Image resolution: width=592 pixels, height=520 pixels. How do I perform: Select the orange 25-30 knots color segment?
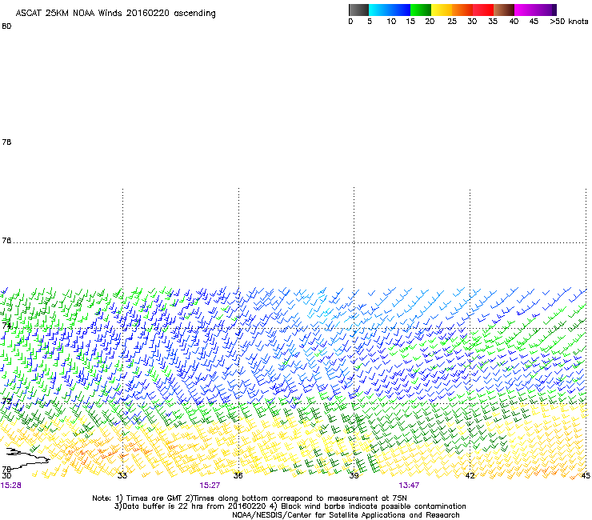[x=462, y=10]
